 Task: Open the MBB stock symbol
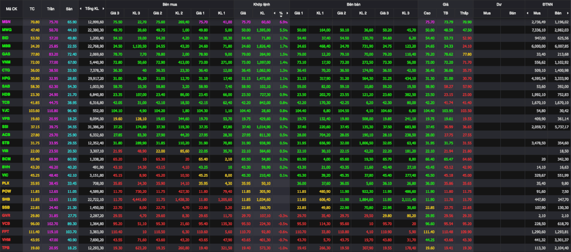coord(6,46)
